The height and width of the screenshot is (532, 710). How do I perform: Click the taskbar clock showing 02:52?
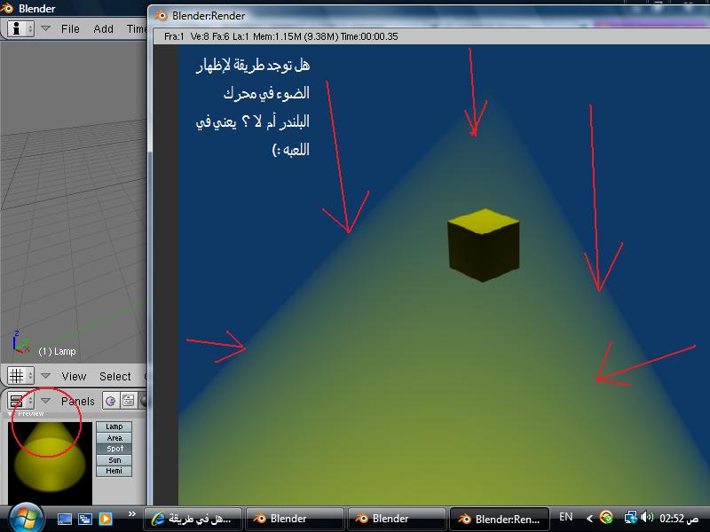(679, 518)
